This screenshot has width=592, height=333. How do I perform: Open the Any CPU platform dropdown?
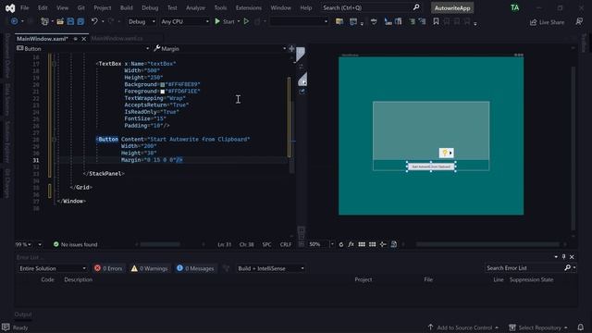pos(185,22)
